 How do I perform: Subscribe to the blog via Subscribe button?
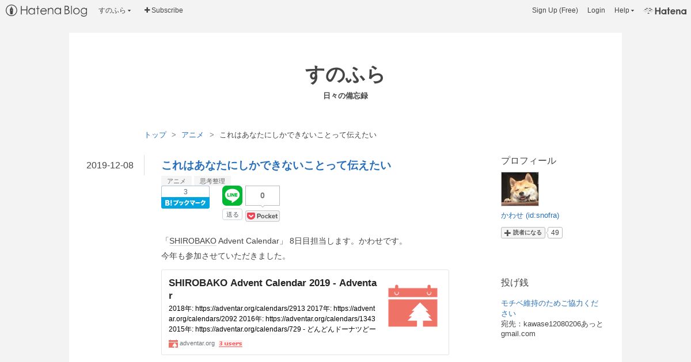point(164,10)
